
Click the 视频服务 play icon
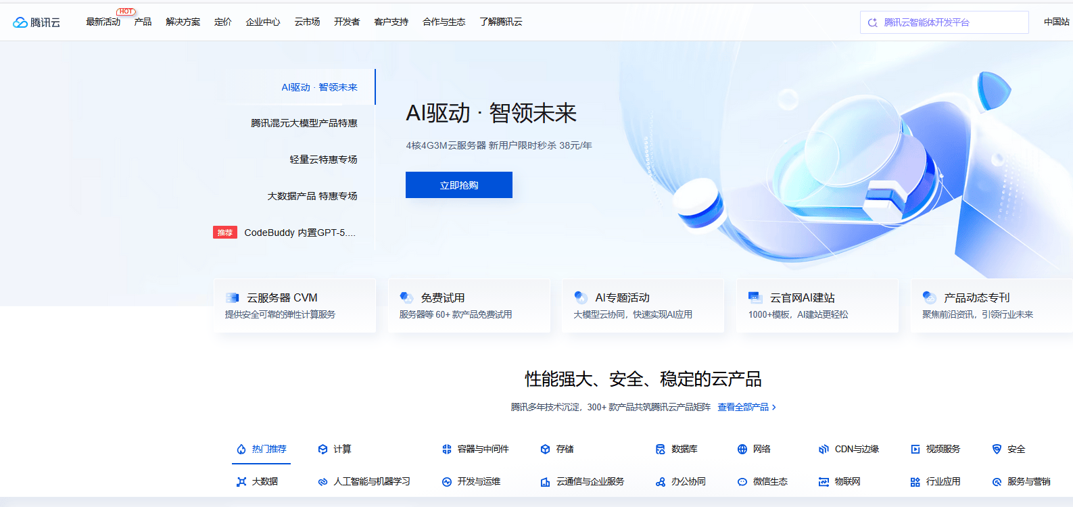pyautogui.click(x=915, y=449)
